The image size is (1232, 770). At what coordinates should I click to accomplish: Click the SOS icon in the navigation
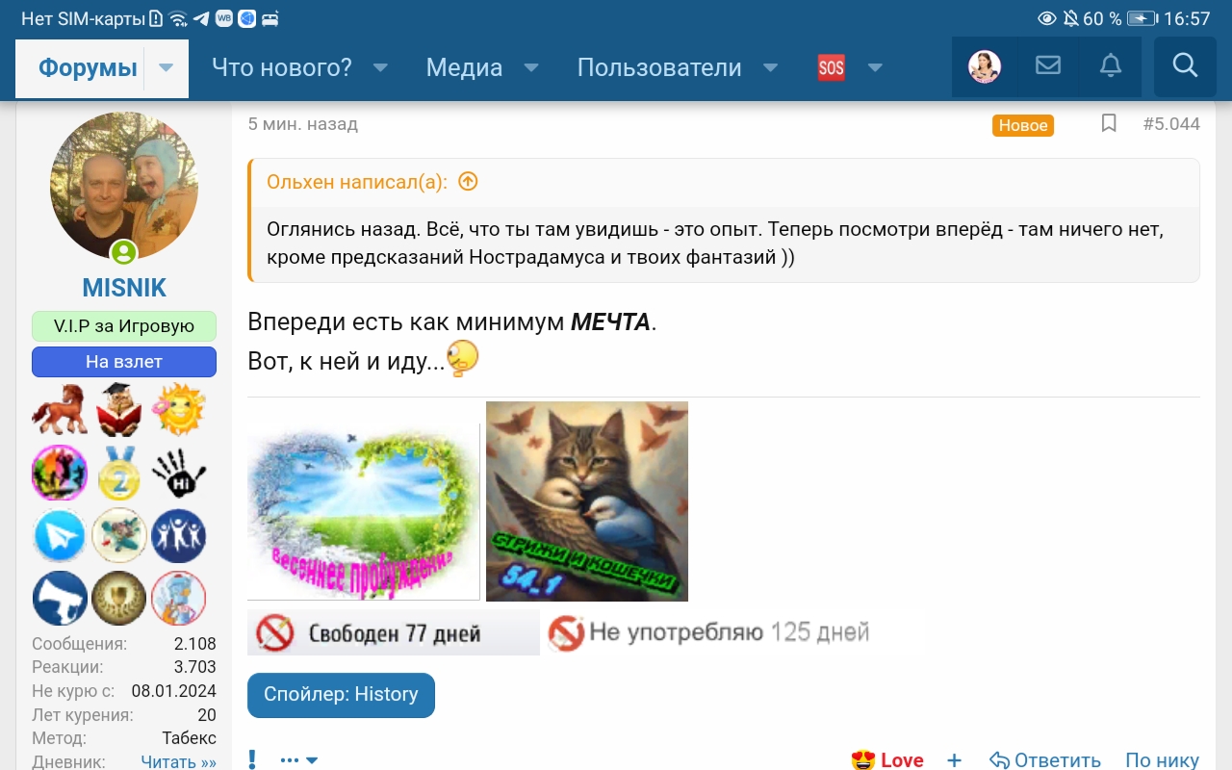coord(831,67)
